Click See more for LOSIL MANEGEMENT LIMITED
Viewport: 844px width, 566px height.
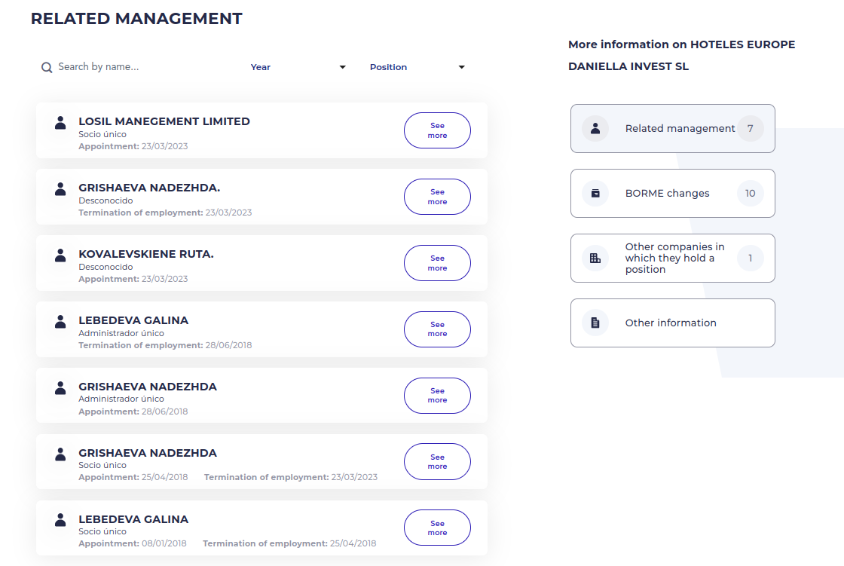click(x=437, y=130)
